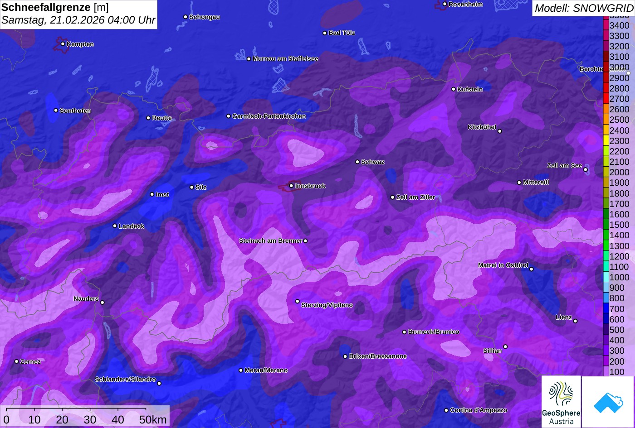Click the '2300' legend value
Screen dimensions: 635x428
[620, 141]
